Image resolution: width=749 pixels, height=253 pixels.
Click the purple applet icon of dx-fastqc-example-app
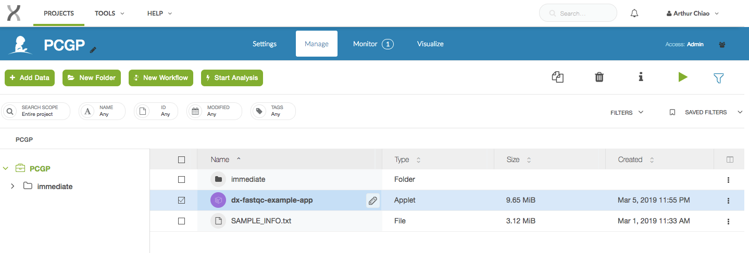[x=218, y=200]
